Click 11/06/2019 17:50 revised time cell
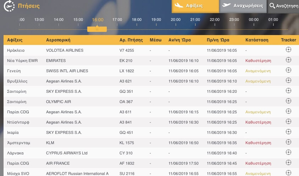 (x=183, y=163)
